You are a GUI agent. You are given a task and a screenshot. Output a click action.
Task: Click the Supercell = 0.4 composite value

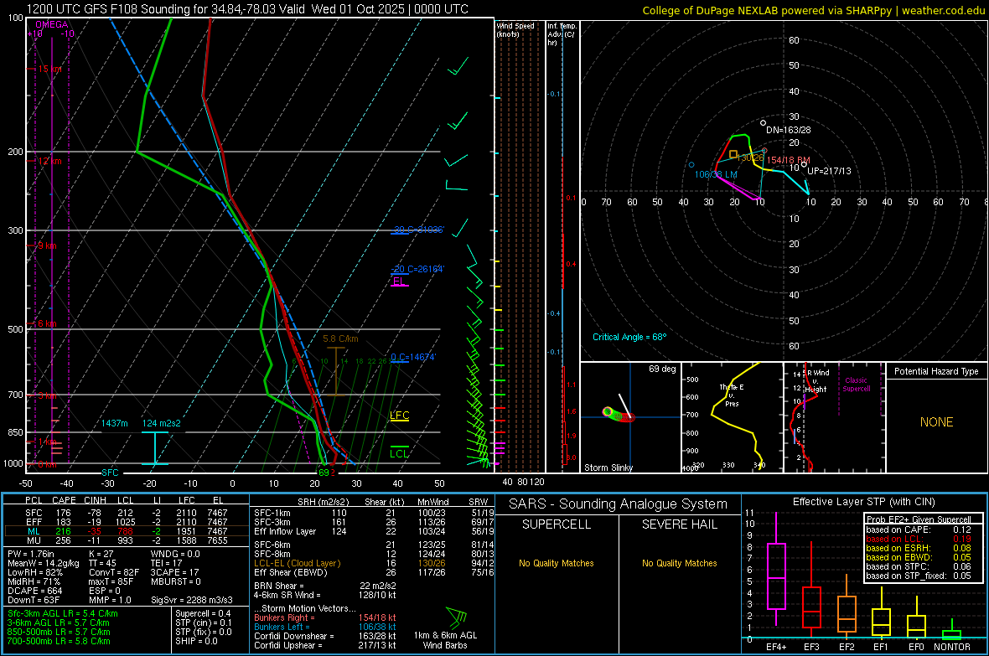pyautogui.click(x=203, y=613)
